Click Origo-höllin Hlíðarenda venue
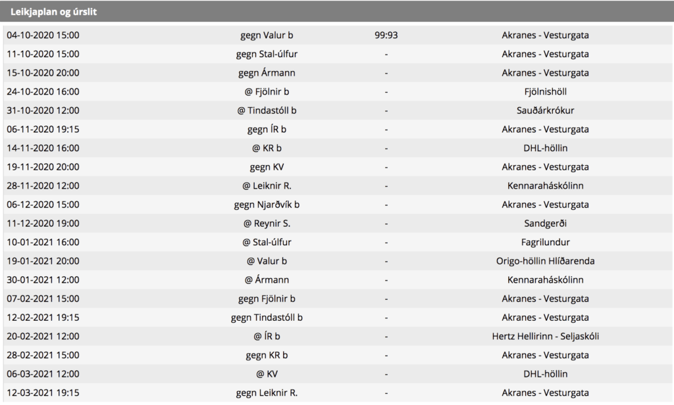The image size is (674, 405). tap(545, 261)
